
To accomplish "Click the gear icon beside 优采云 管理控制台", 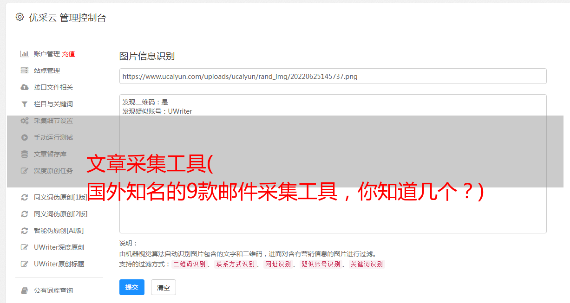I will [20, 17].
